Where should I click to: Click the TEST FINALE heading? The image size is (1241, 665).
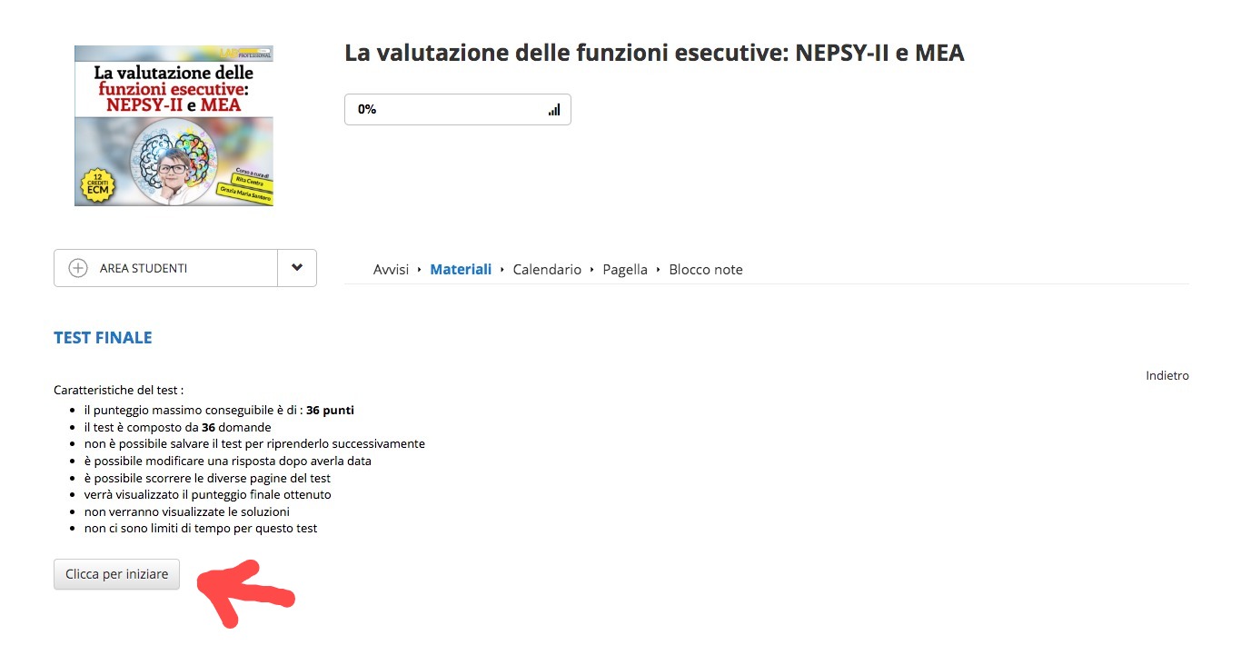(103, 338)
